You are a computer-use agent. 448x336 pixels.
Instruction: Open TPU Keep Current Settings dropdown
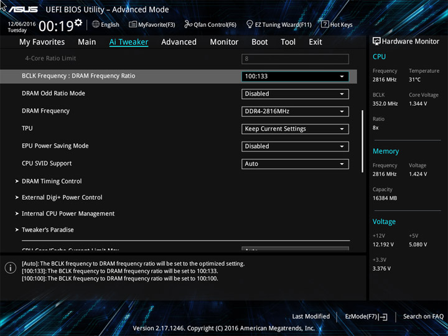[x=295, y=129]
